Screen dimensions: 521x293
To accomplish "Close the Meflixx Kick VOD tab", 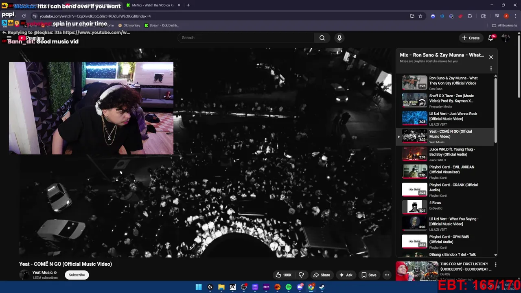I will (178, 5).
